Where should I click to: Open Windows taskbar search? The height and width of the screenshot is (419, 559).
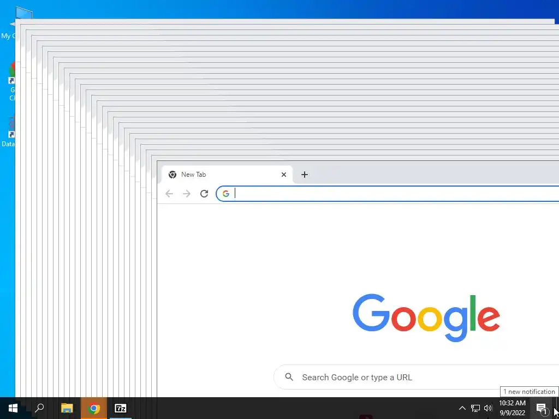click(39, 408)
